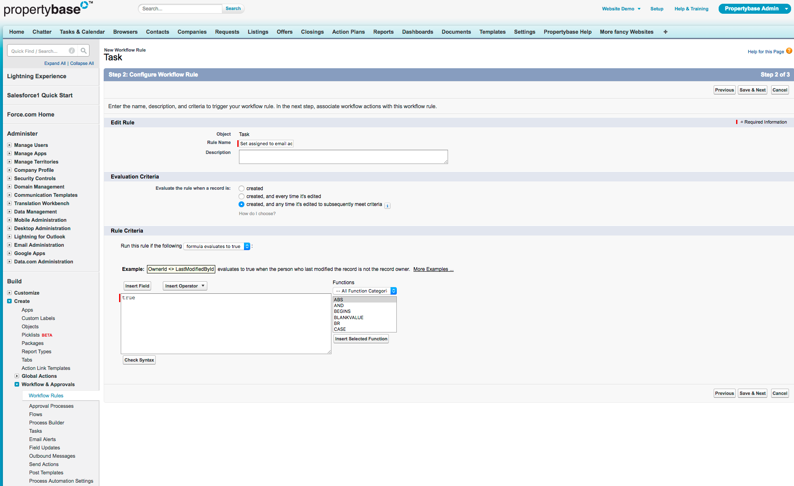Open Custom Labels in sidebar

pyautogui.click(x=38, y=318)
